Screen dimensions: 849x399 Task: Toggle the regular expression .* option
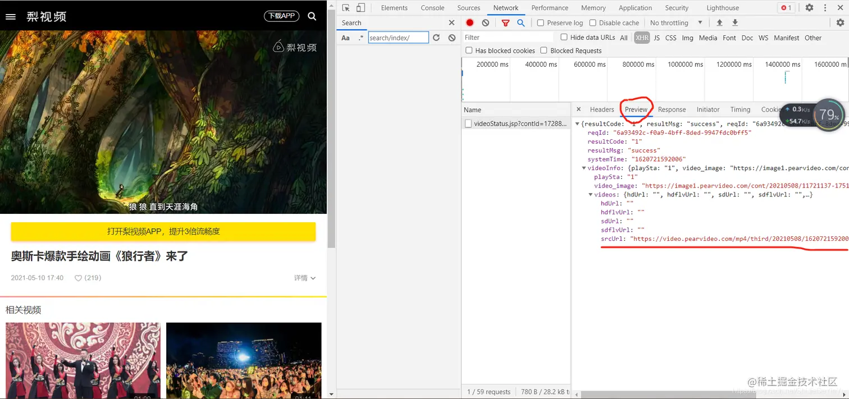tap(361, 38)
